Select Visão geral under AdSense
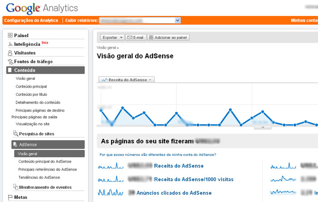The height and width of the screenshot is (202, 318). (x=50, y=153)
